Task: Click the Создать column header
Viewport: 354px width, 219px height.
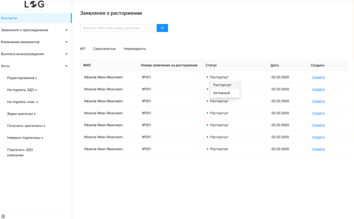Action: [x=318, y=65]
